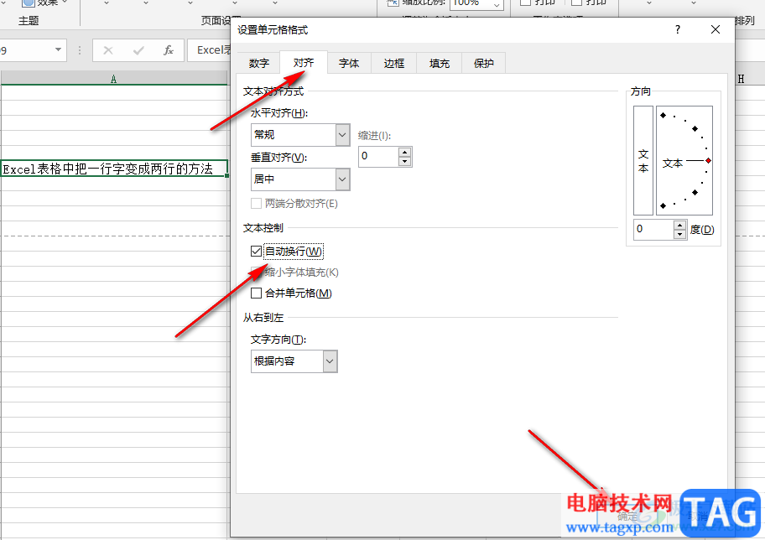765x540 pixels.
Task: Select the cell containing Excel表格中把一行字变成两行的方法
Action: (114, 169)
